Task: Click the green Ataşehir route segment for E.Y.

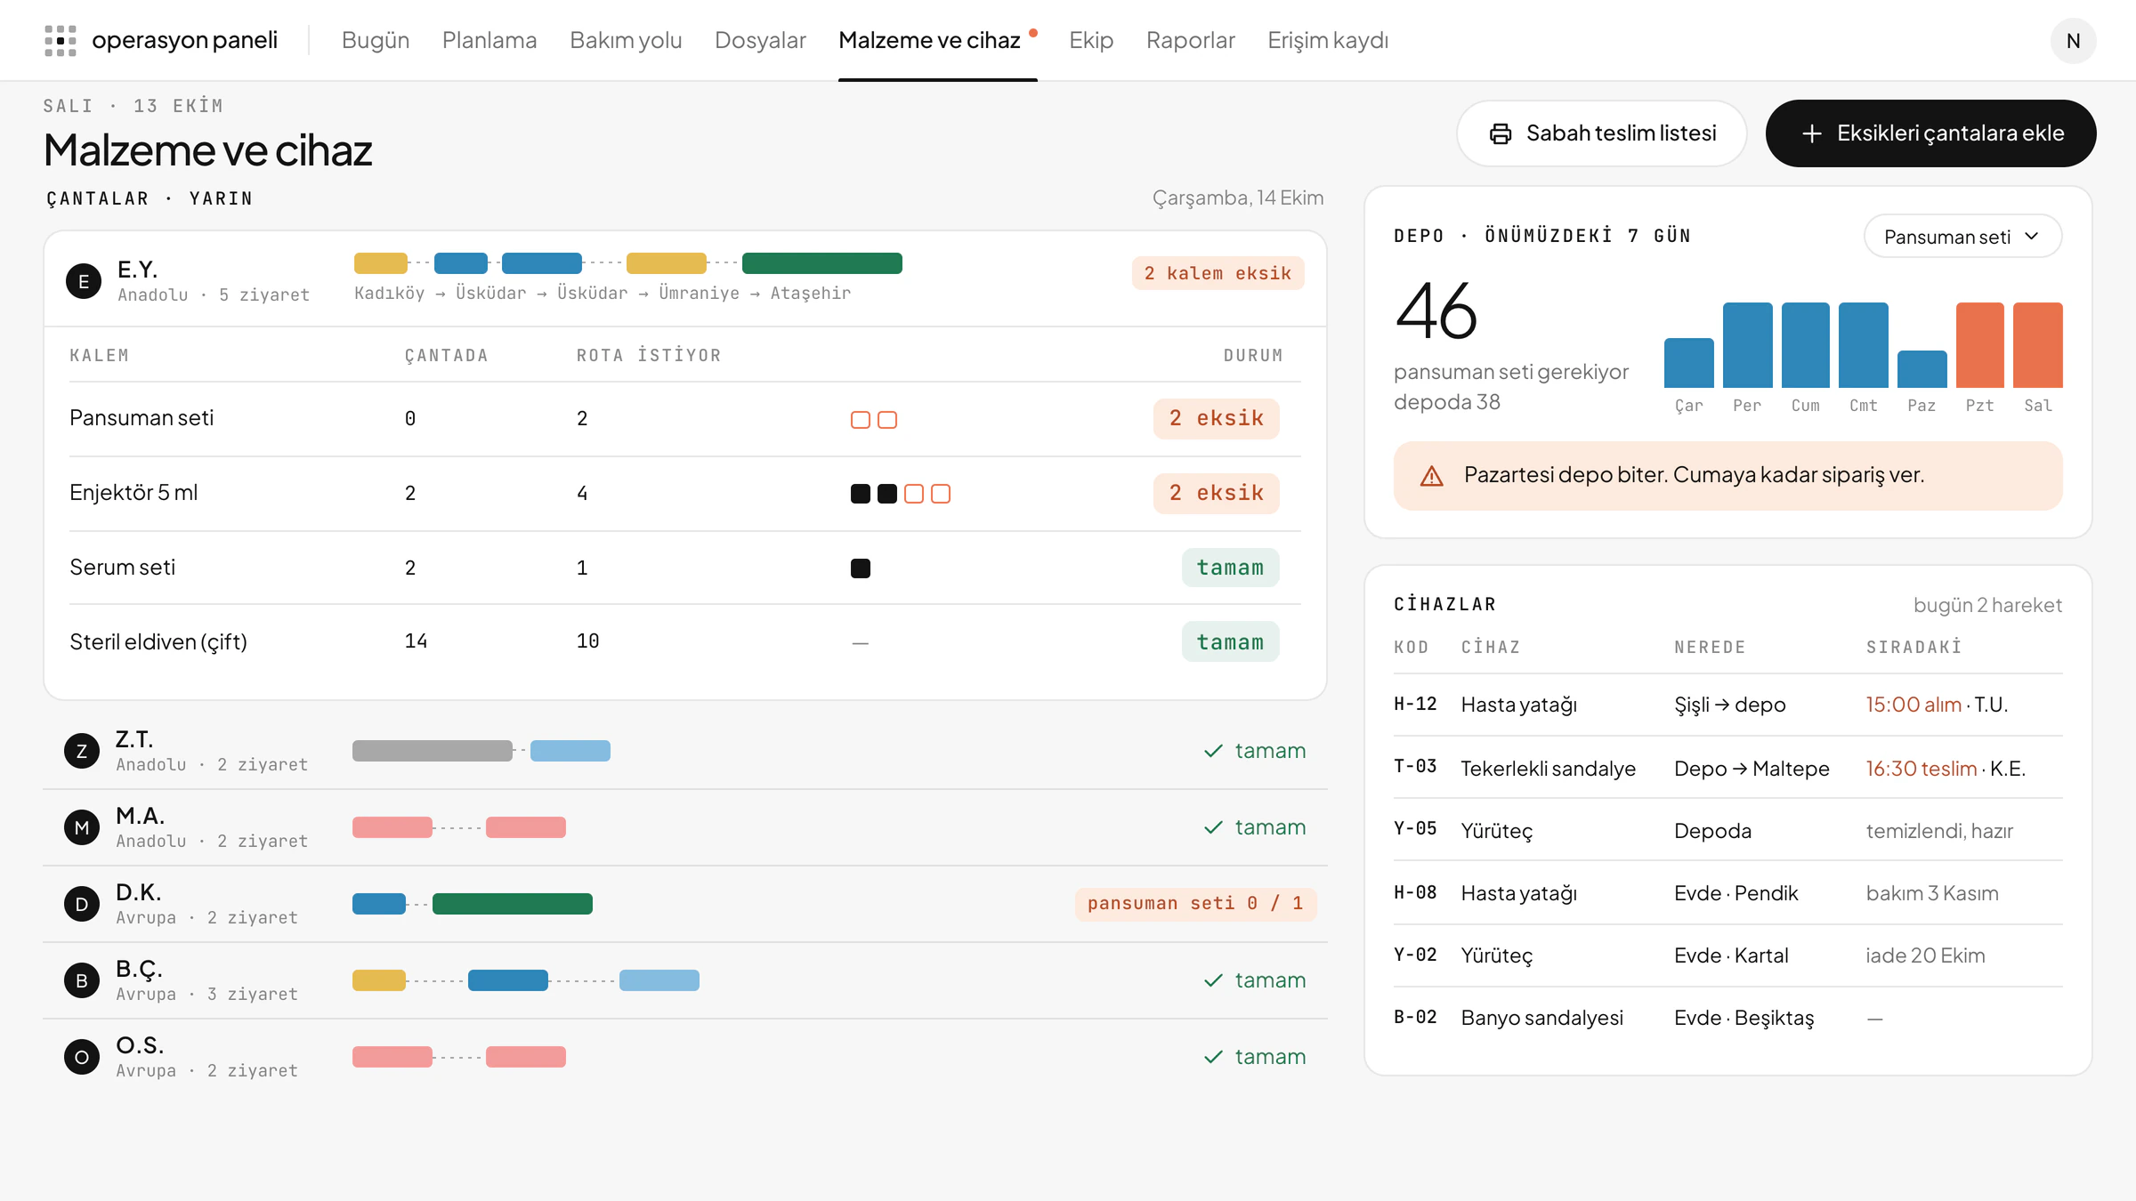Action: point(822,263)
